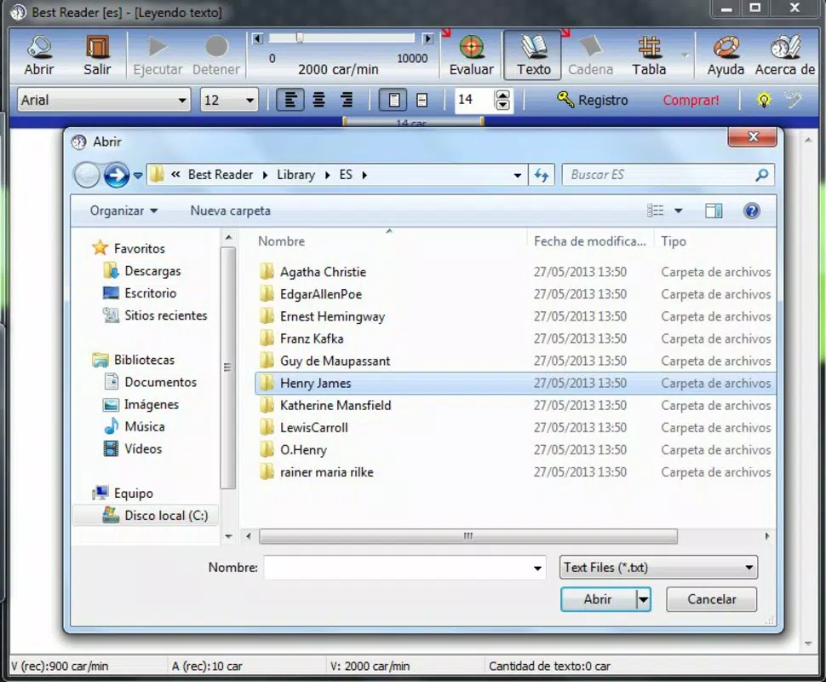
Task: Click the Abrir button in dialog
Action: pyautogui.click(x=598, y=599)
